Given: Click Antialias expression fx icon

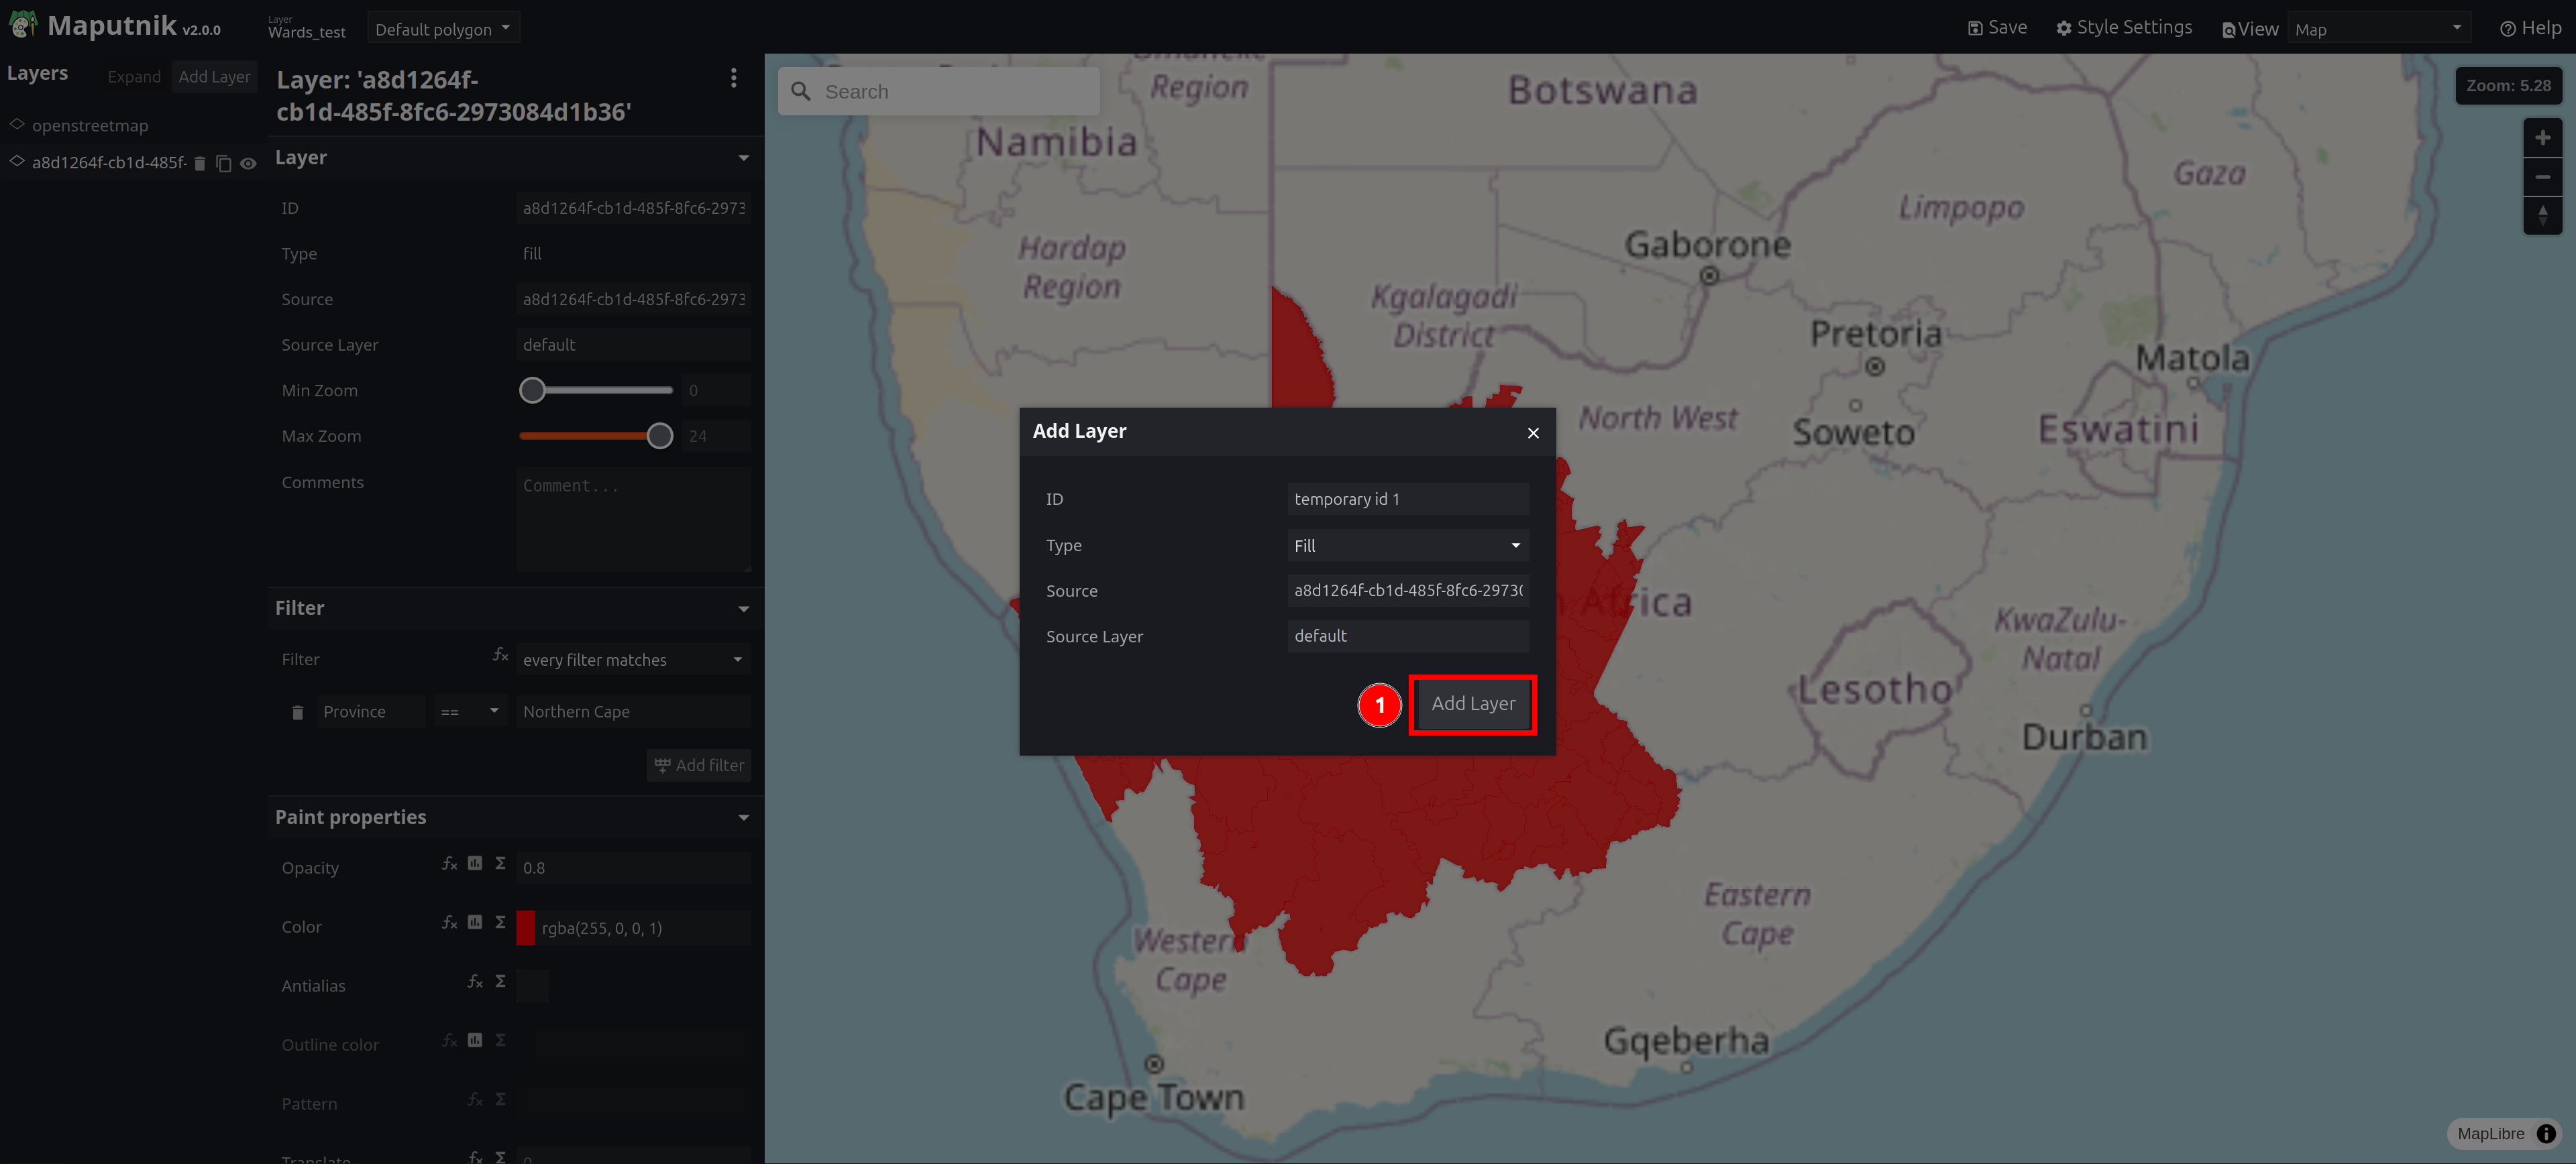Looking at the screenshot, I should click(475, 981).
